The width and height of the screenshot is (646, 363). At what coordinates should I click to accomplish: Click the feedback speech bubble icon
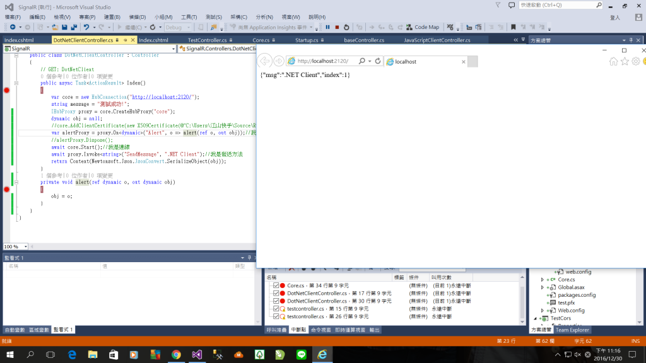point(511,5)
